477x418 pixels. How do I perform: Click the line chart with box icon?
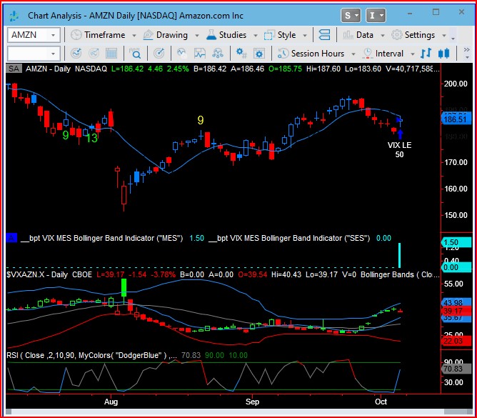(x=201, y=54)
